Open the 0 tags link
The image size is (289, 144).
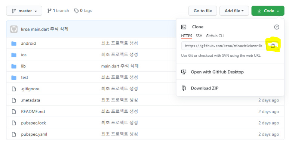point(83,11)
